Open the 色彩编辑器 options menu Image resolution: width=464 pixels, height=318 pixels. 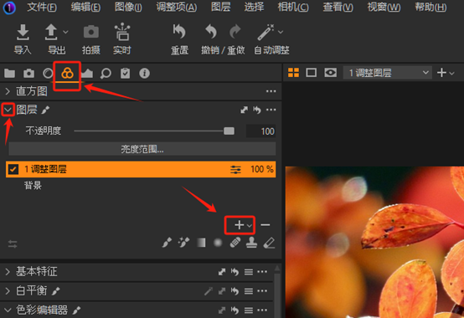point(262,310)
